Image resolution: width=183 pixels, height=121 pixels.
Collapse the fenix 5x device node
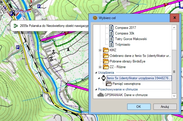99,78
